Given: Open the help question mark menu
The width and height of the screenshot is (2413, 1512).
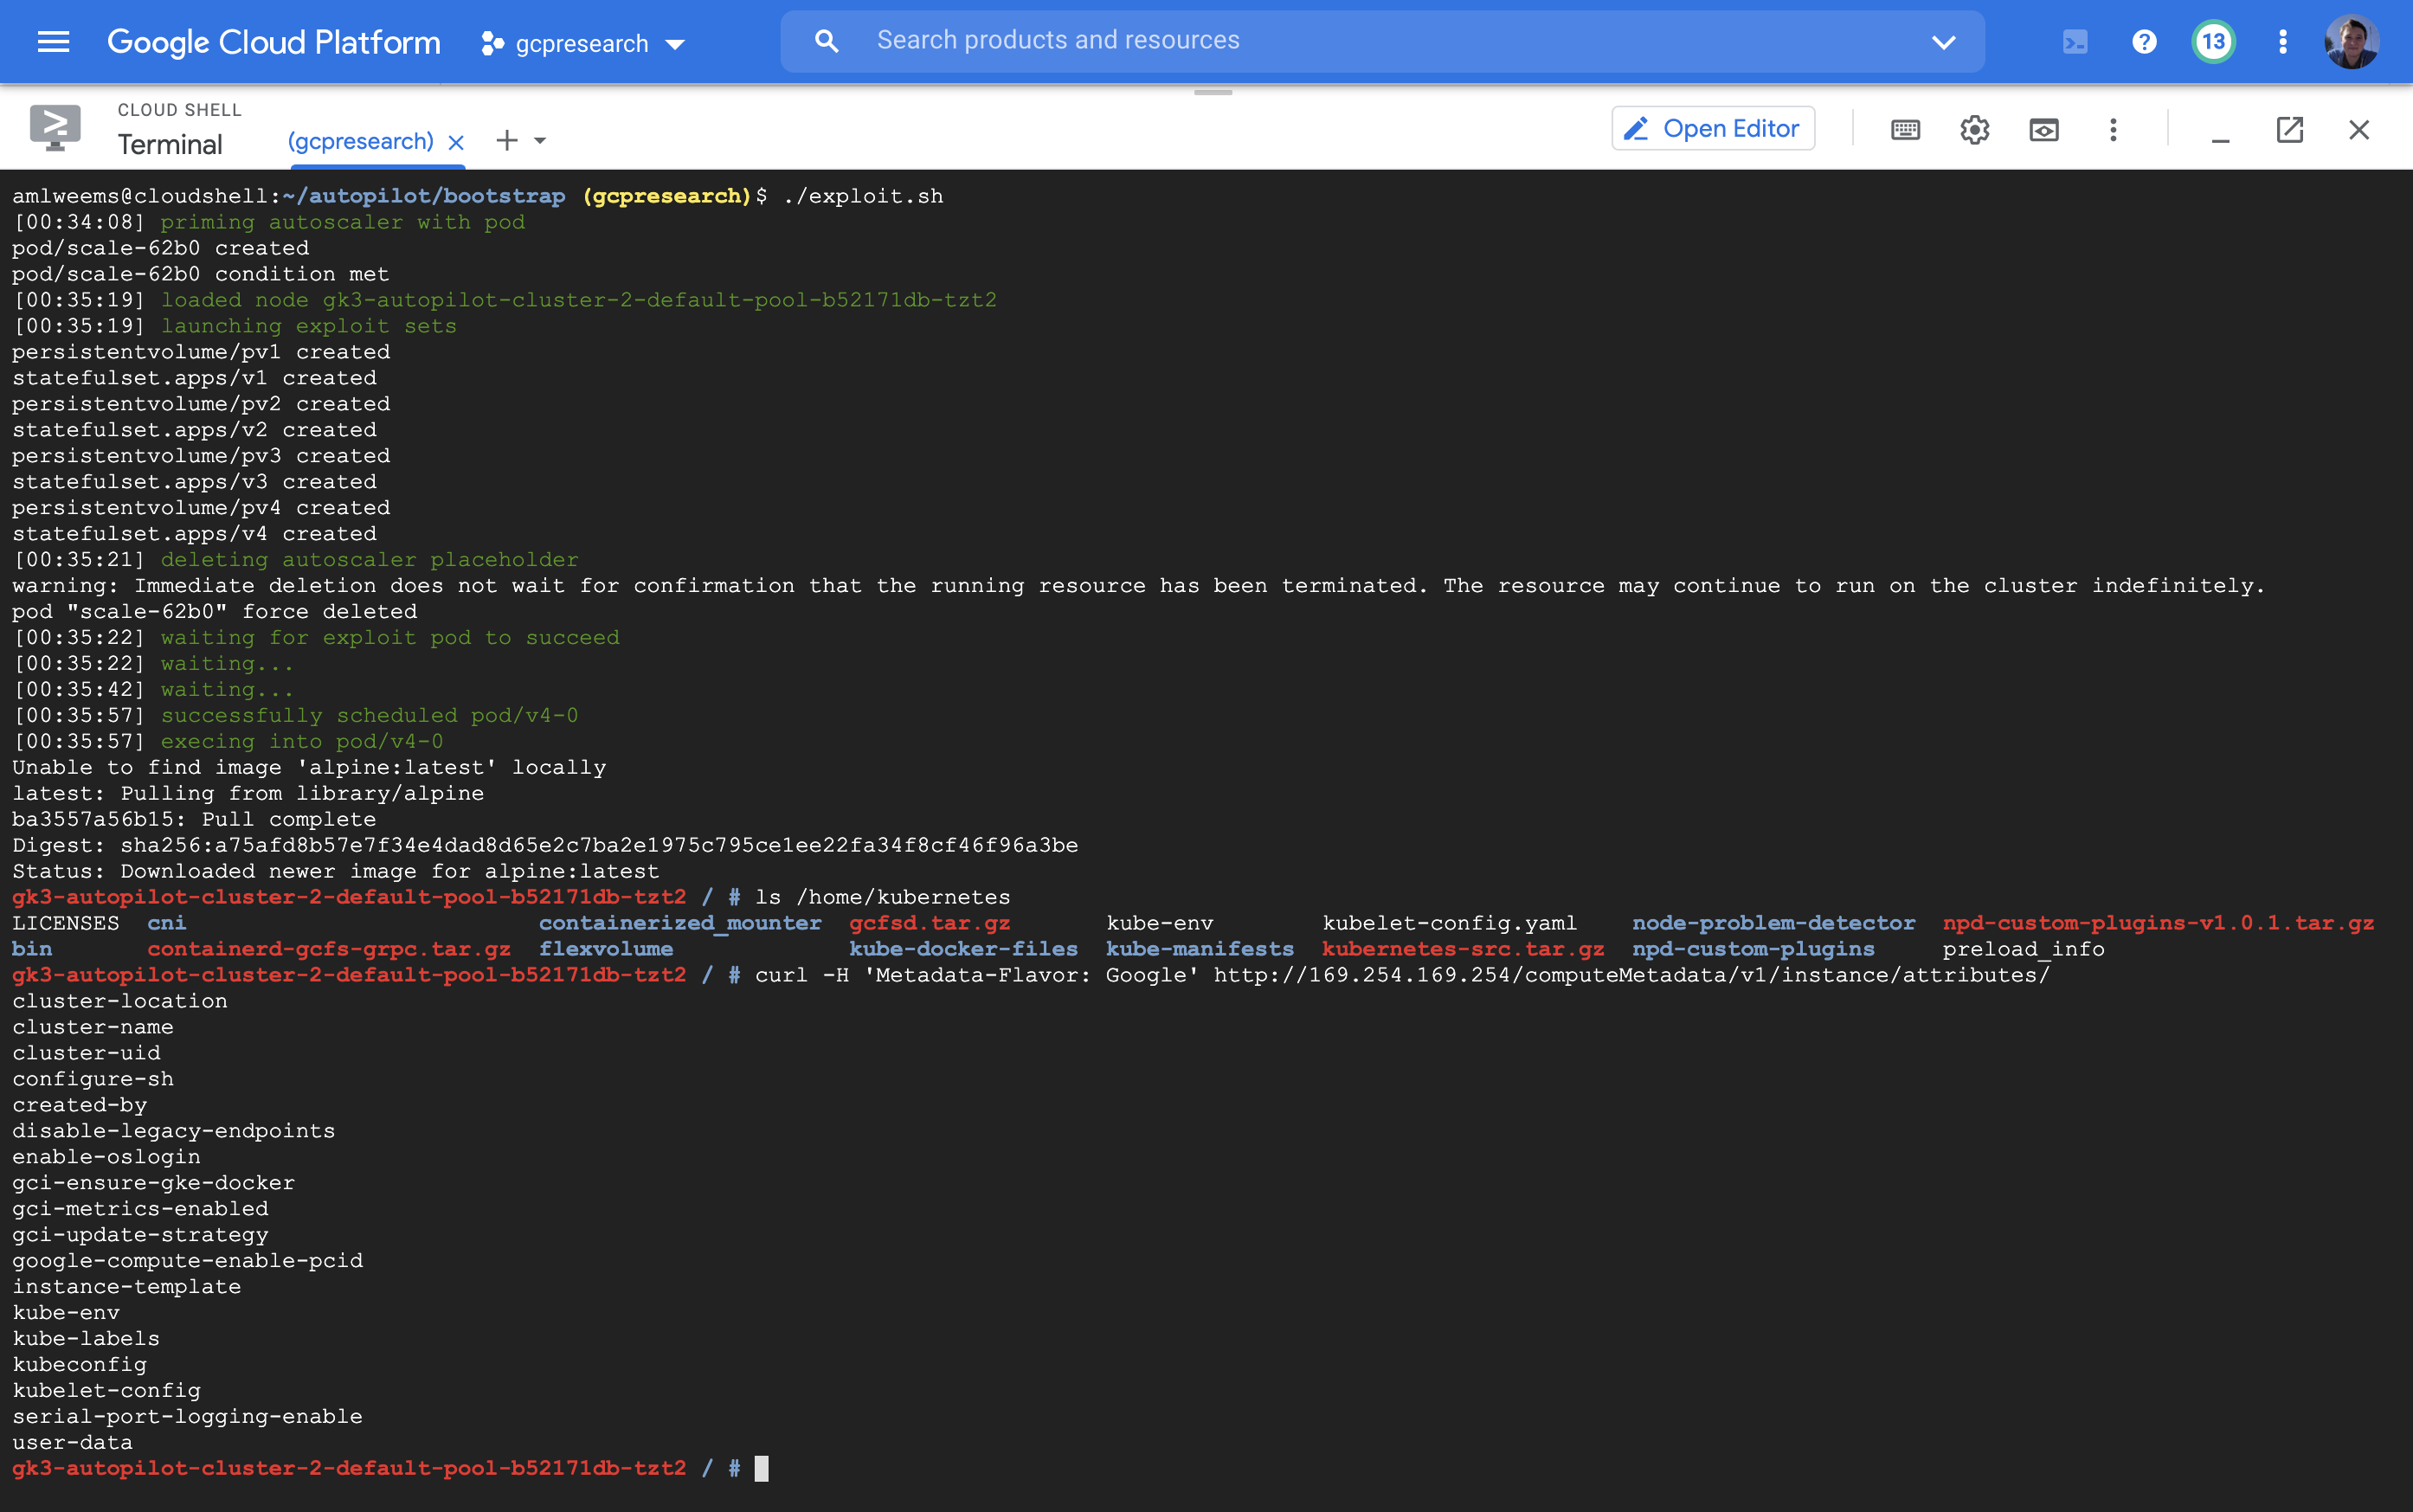Looking at the screenshot, I should [2144, 42].
